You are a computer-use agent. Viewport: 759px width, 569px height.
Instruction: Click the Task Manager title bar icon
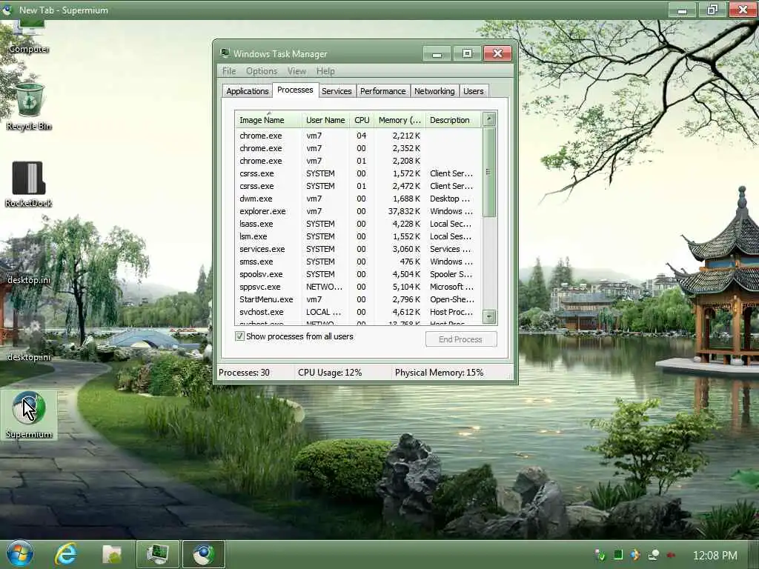(x=225, y=53)
